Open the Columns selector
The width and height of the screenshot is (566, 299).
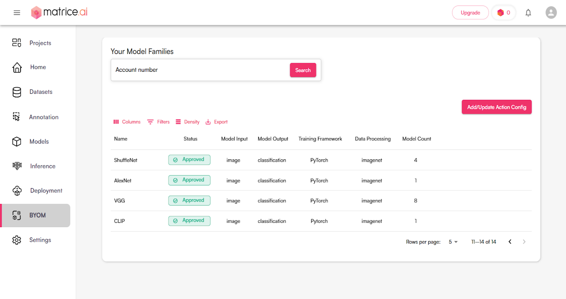point(127,122)
